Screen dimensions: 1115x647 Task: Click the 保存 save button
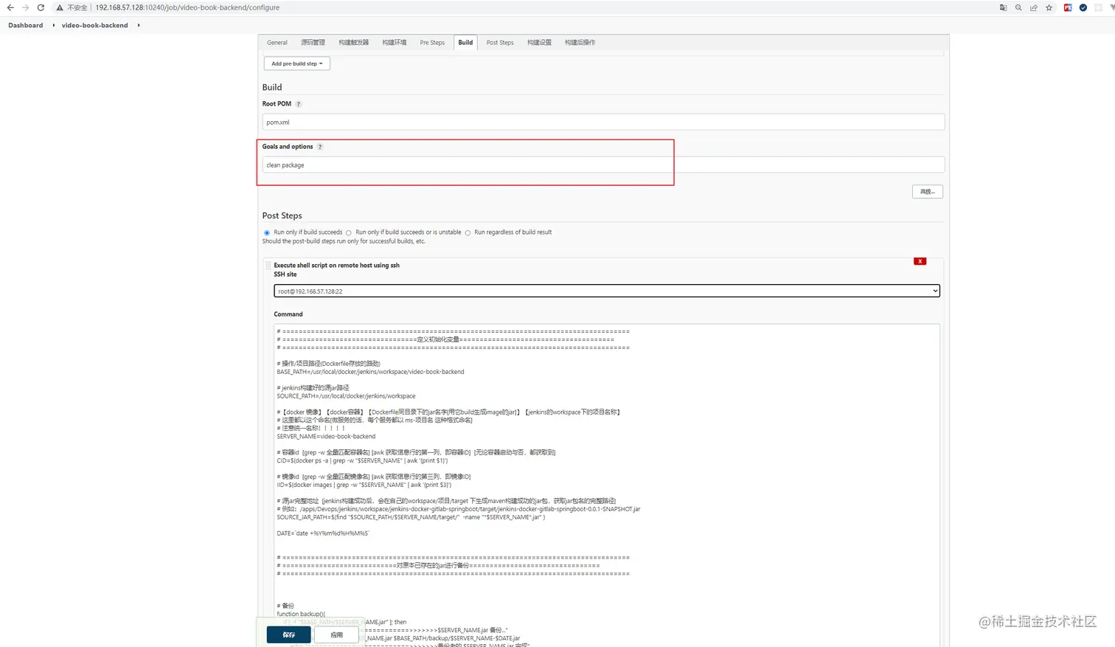point(288,634)
